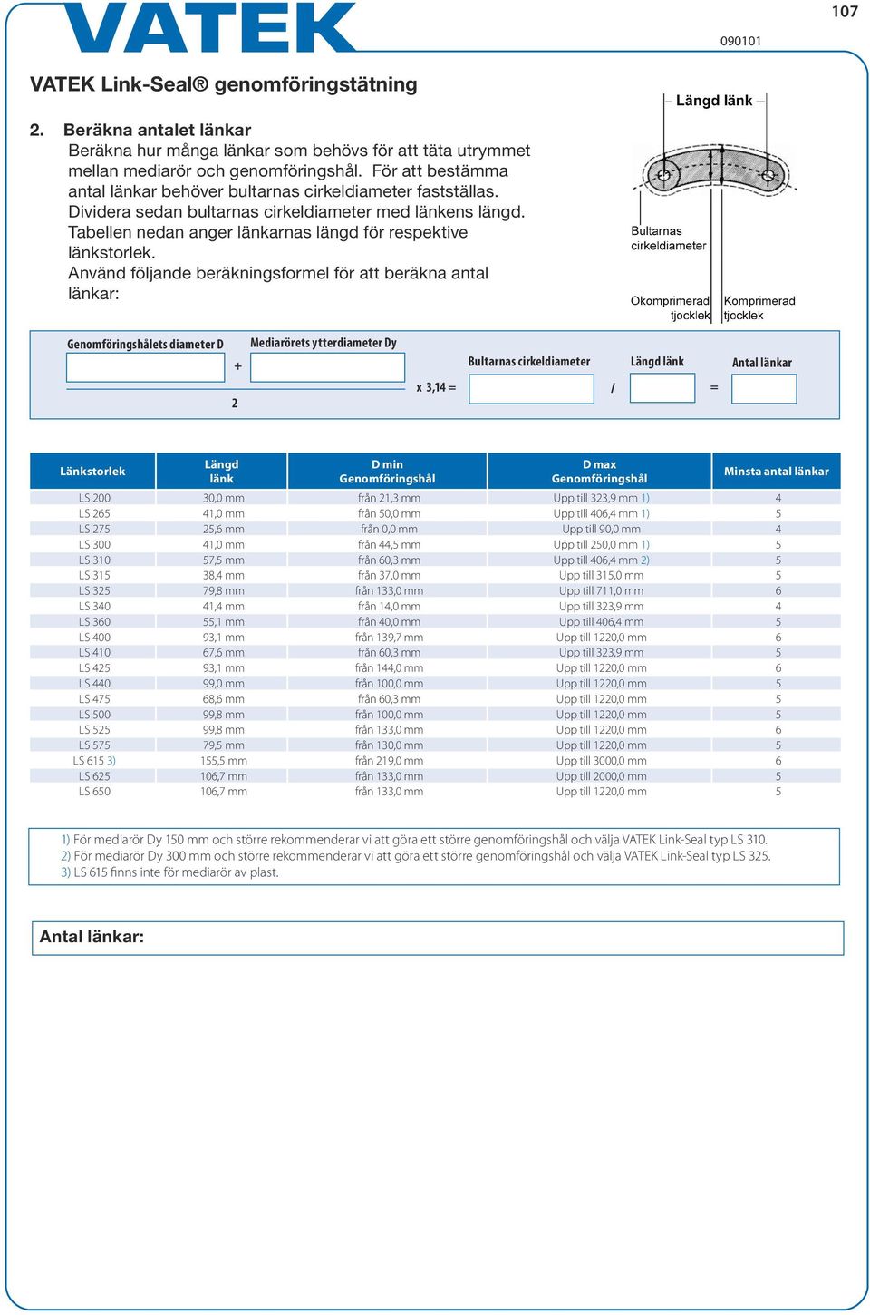Screen dimensions: 870x1315
Task: Click the VATEK logo at the top
Action: (x=210, y=27)
